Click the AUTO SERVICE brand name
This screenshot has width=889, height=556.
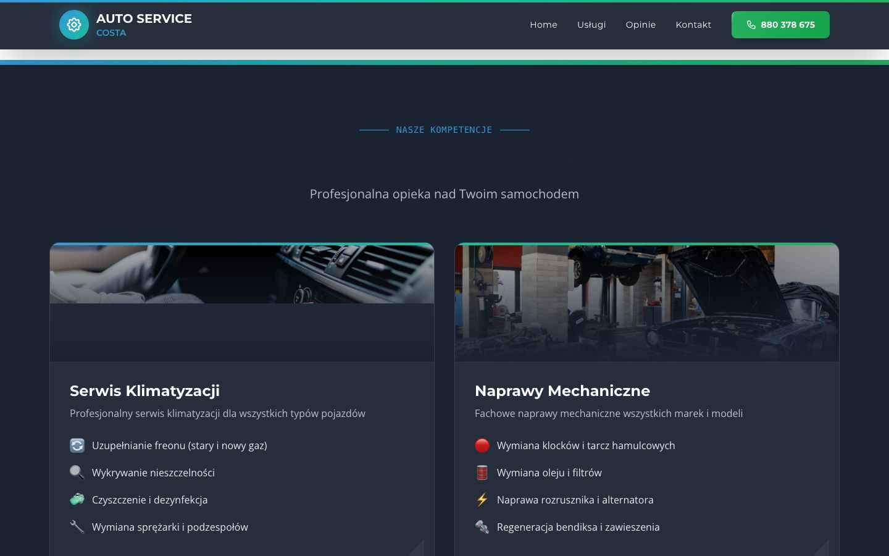pos(144,19)
